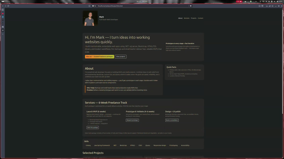The width and height of the screenshot is (284, 159).
Task: Go to the Projects nav link
Action: tap(194, 18)
